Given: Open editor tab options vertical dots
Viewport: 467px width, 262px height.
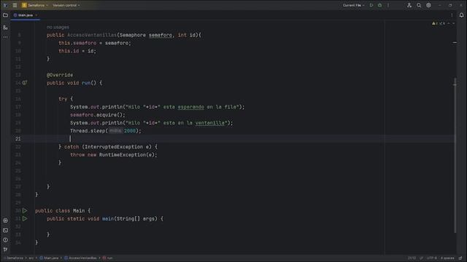Looking at the screenshot, I should [x=452, y=15].
